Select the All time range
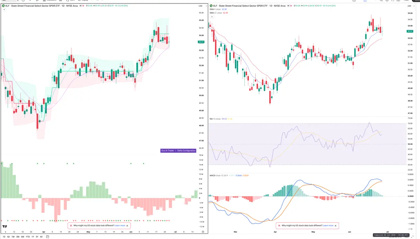420x239 pixels. [41, 237]
